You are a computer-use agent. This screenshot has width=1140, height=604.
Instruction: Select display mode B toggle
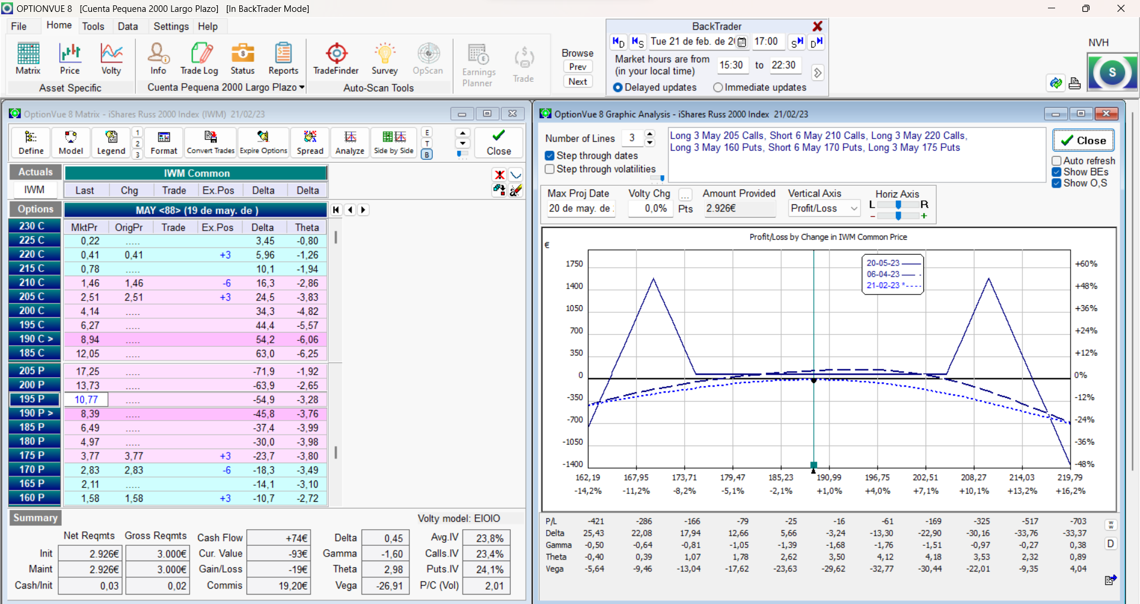click(x=427, y=154)
